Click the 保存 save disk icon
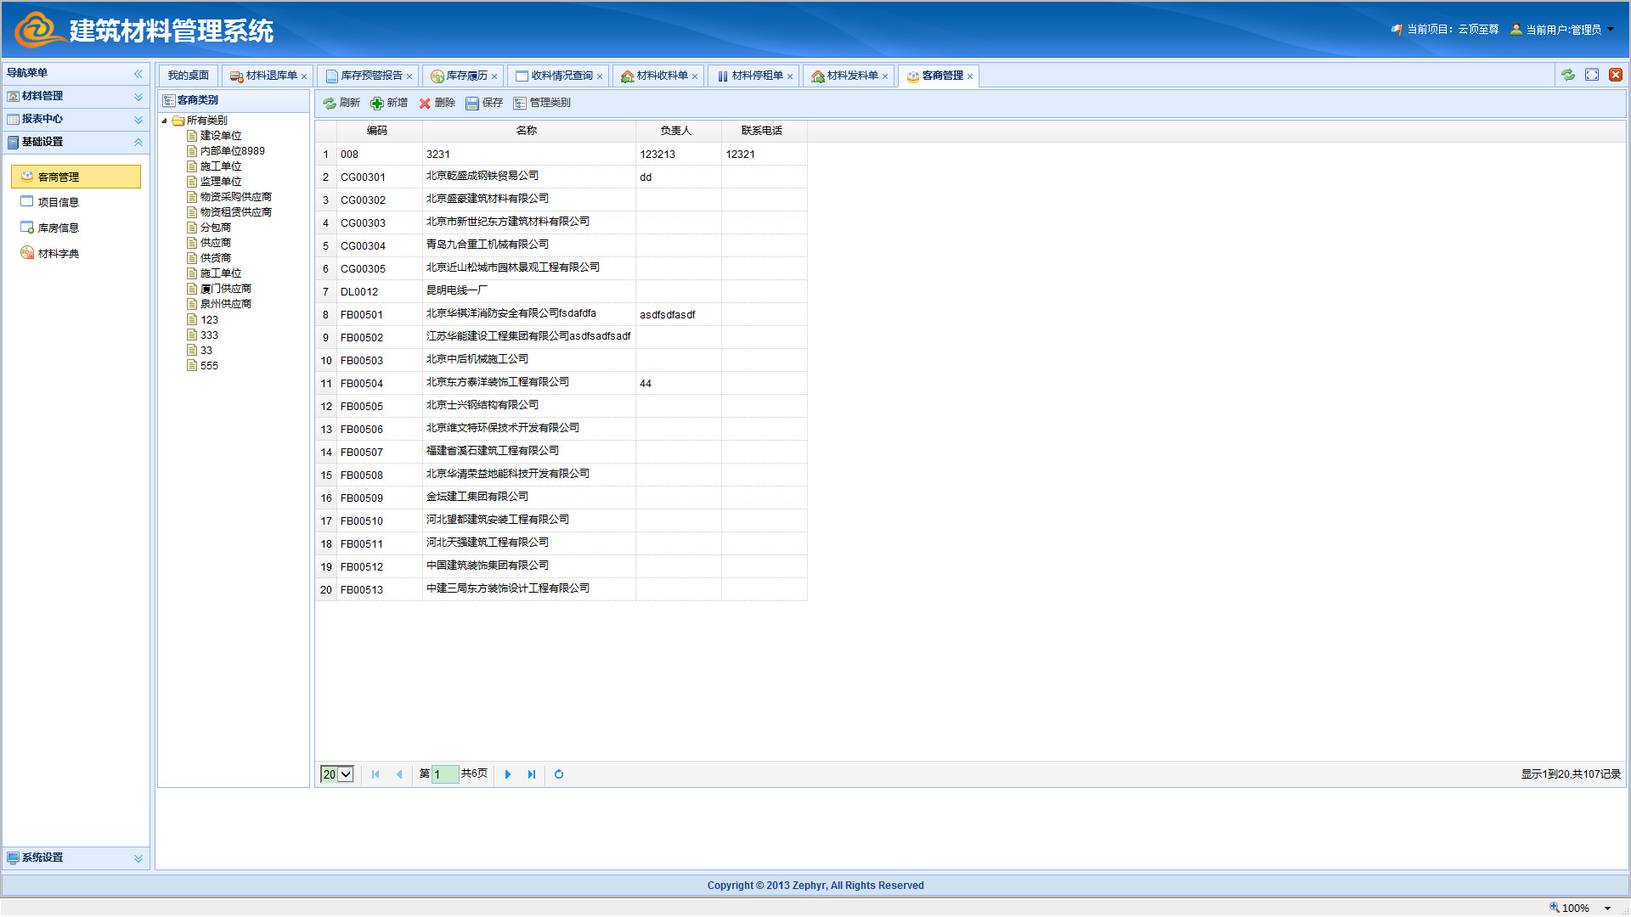1631x917 pixels. (472, 103)
